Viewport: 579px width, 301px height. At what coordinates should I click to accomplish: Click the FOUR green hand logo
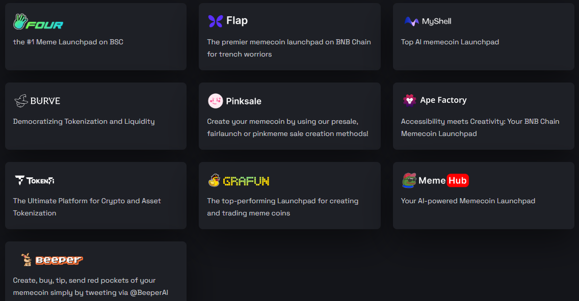tap(20, 21)
